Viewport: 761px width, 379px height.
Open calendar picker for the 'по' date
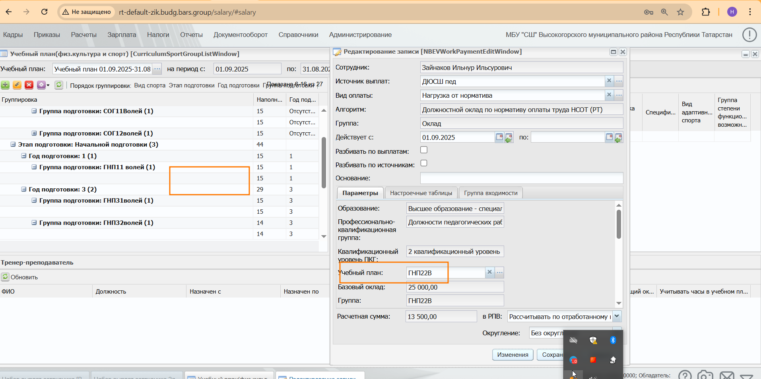click(609, 137)
